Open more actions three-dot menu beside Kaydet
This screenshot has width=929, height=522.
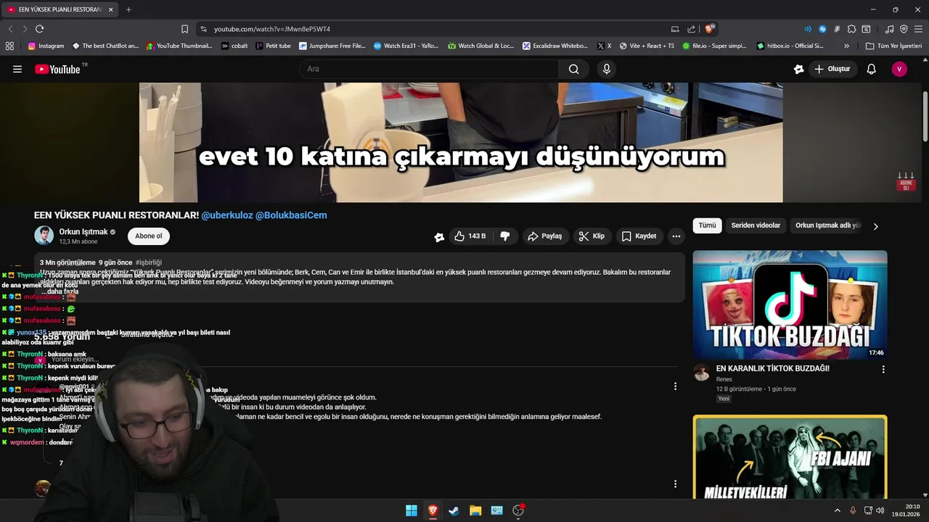[x=676, y=236]
